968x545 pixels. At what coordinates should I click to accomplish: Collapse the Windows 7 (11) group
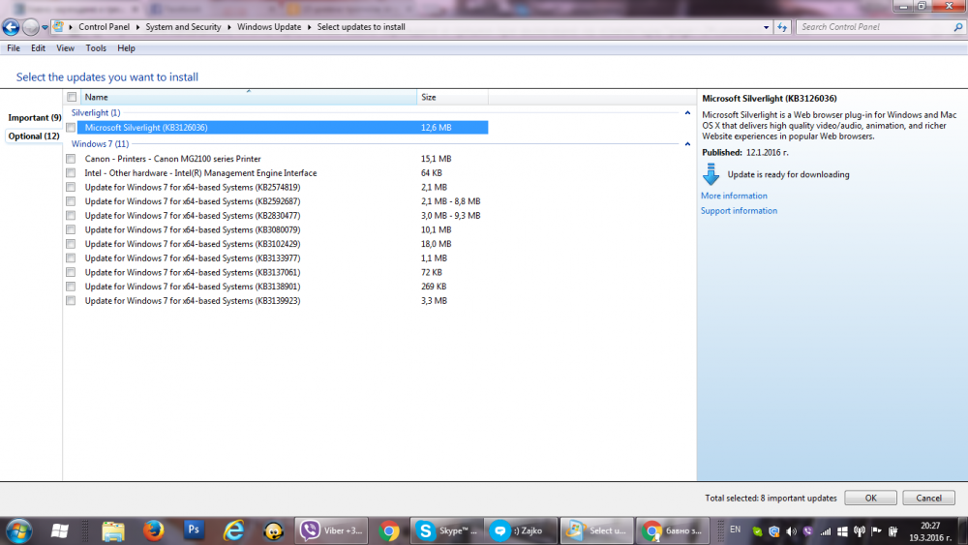coord(687,144)
